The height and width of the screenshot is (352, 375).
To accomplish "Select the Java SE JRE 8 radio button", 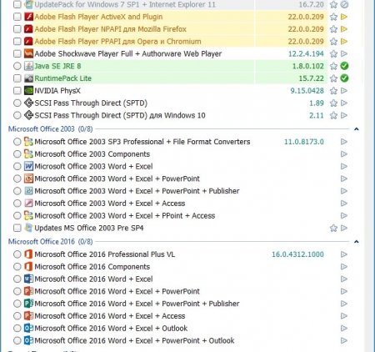I will (x=17, y=66).
